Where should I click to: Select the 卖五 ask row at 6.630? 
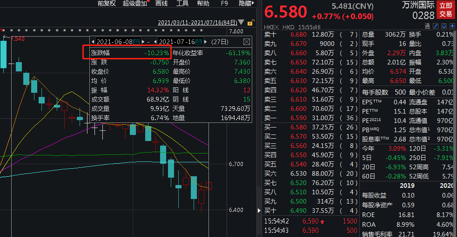point(311,81)
